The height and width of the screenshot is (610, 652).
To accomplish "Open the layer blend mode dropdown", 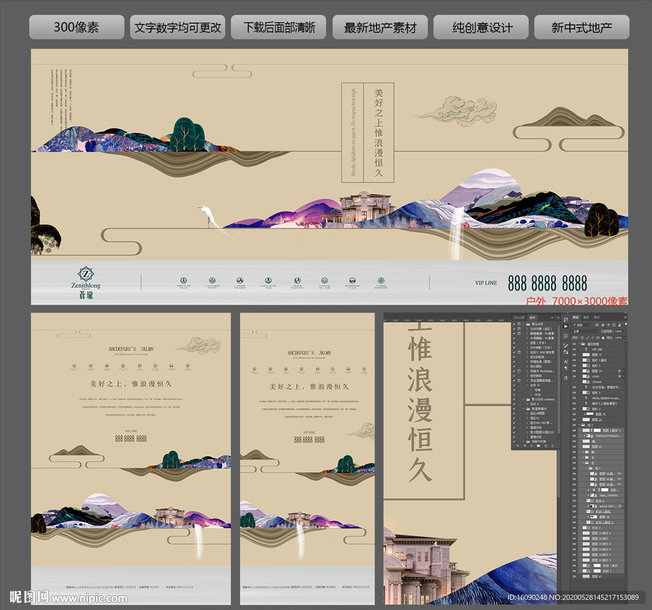I will pyautogui.click(x=586, y=332).
